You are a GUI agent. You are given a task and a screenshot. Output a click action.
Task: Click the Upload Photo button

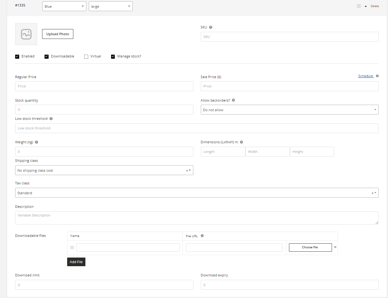point(58,34)
